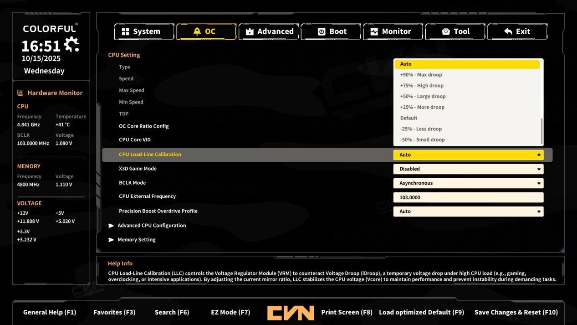
Task: Switch to EZ Mode (F7)
Action: [230, 312]
